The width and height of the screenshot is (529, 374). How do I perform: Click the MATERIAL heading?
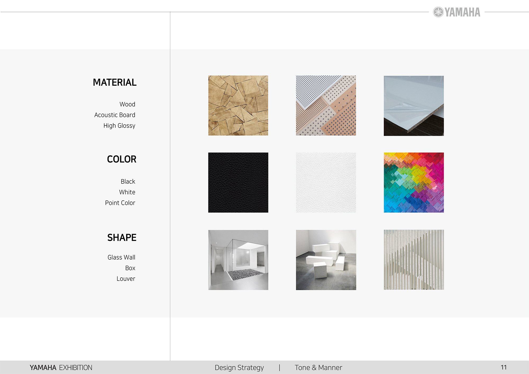tap(115, 82)
